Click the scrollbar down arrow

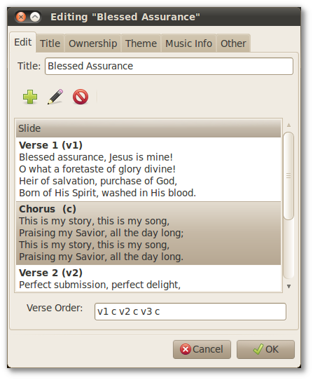point(288,287)
